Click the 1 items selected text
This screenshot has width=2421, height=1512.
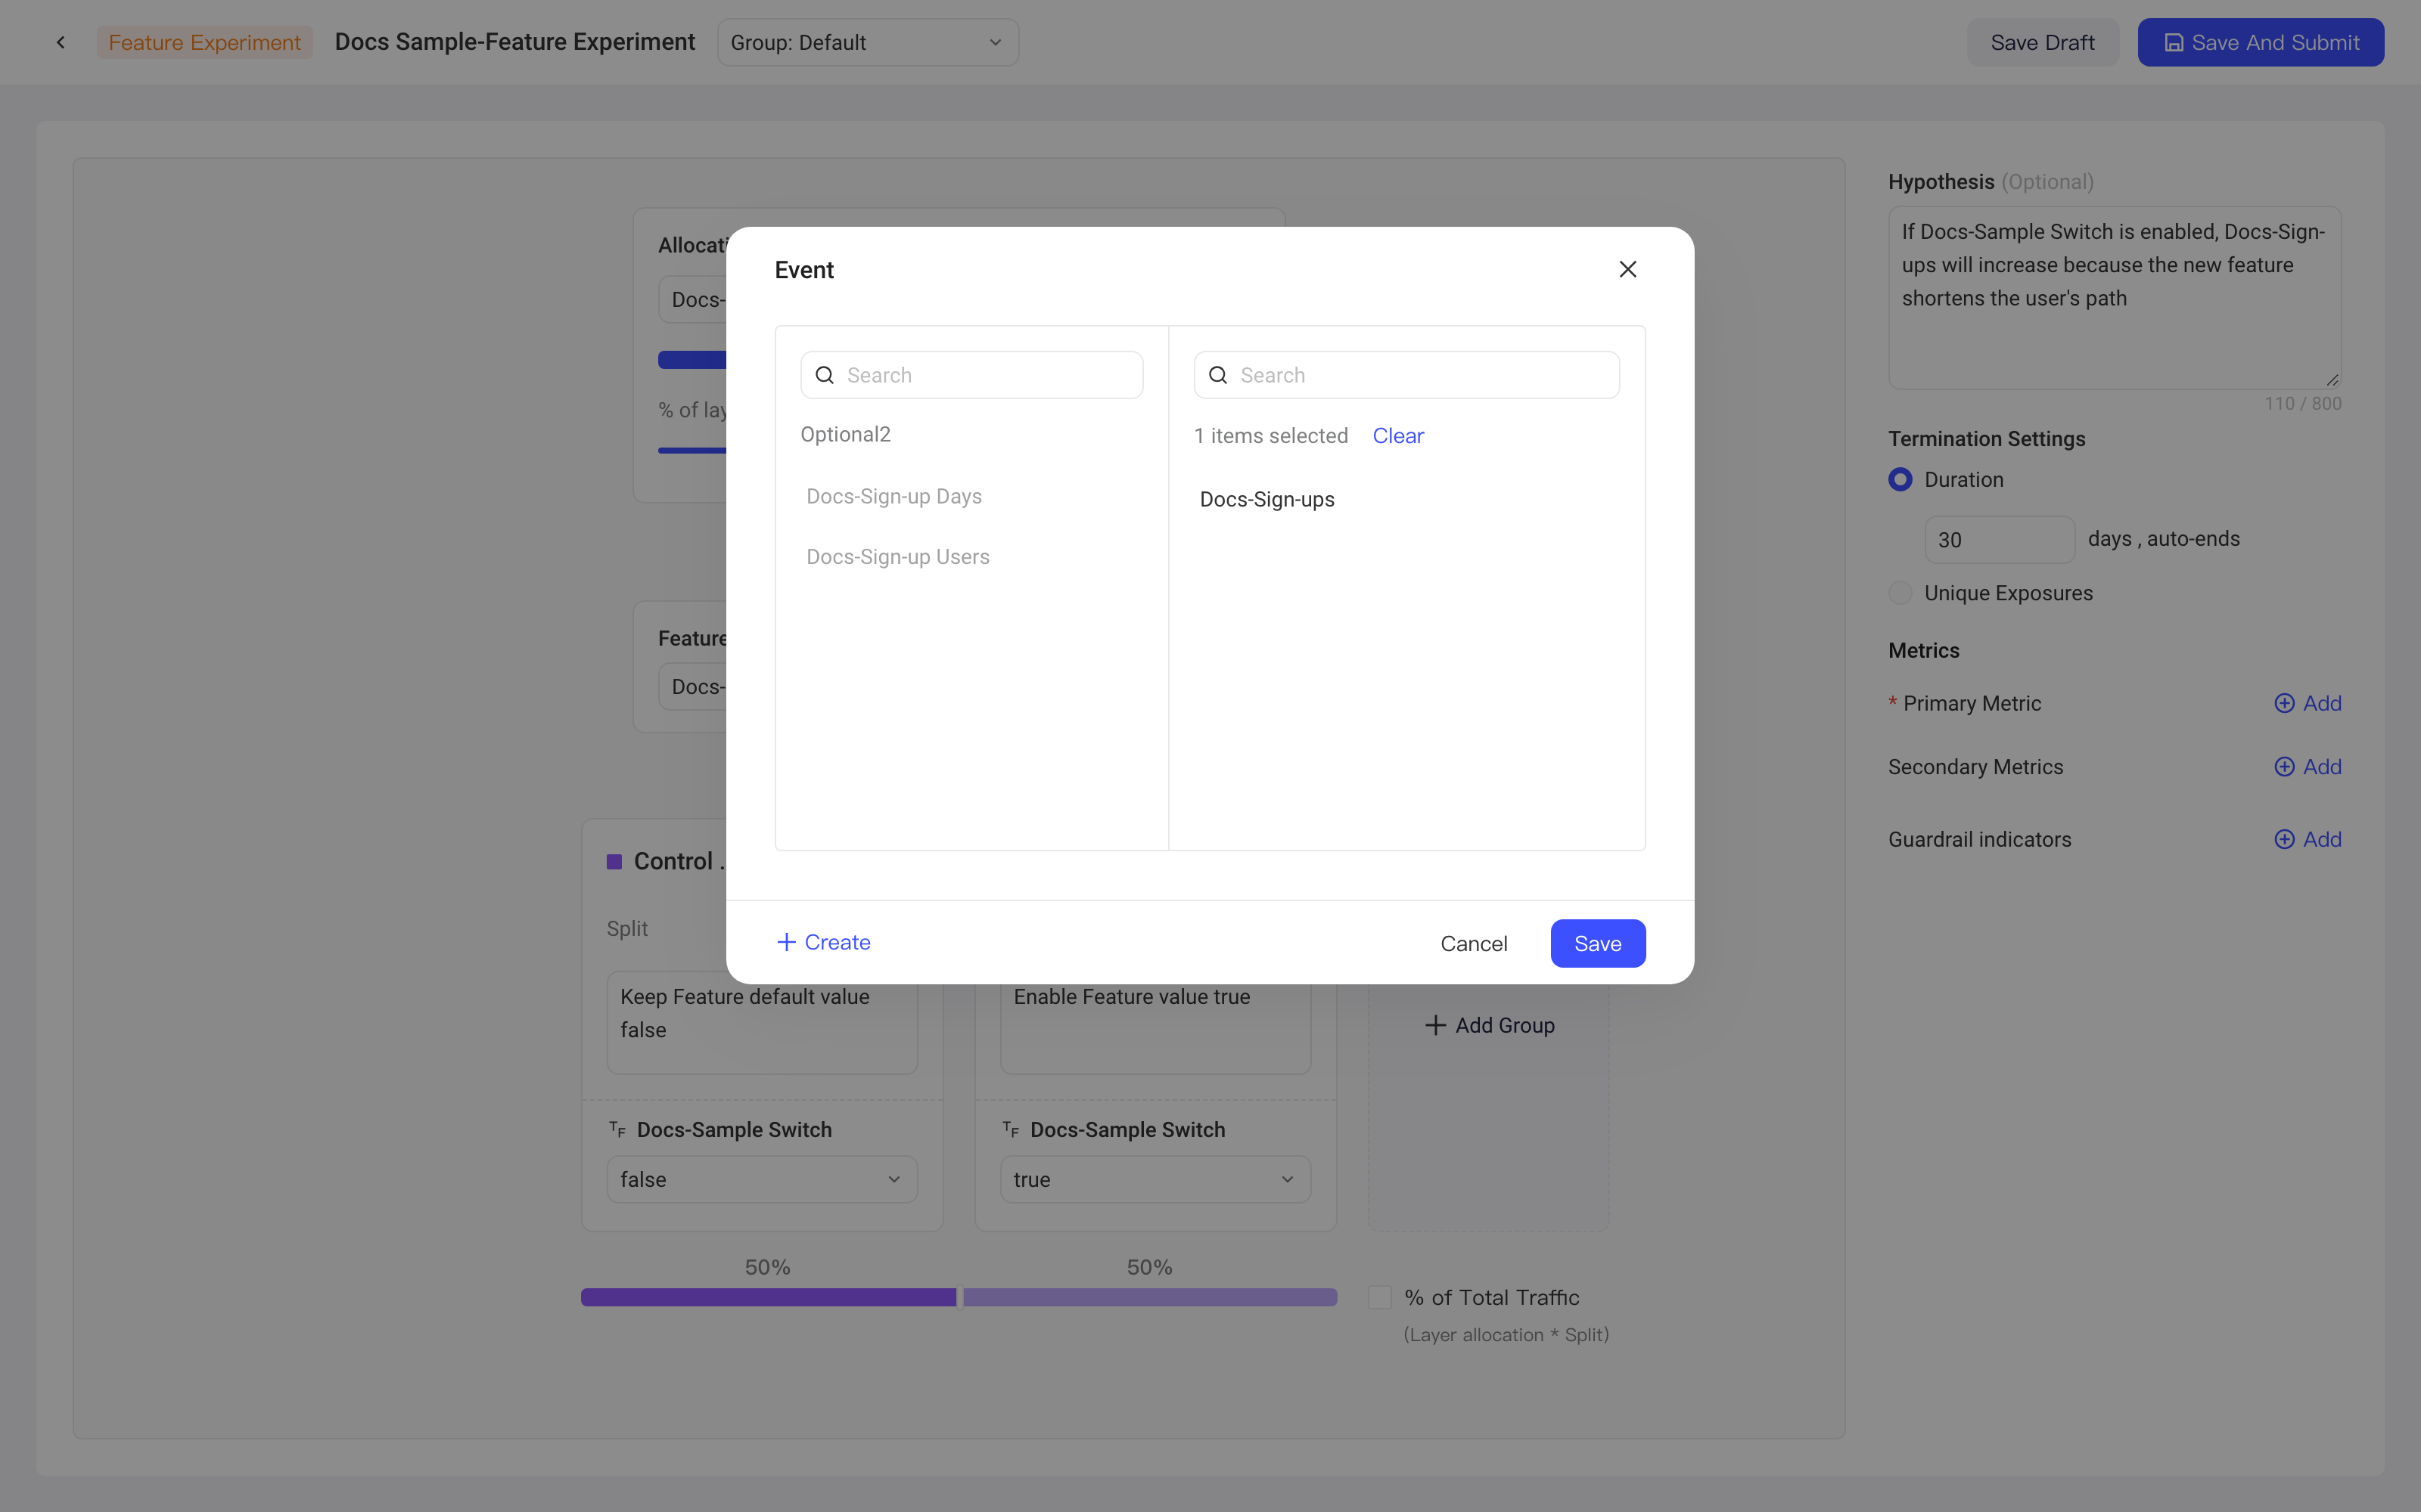pos(1270,436)
